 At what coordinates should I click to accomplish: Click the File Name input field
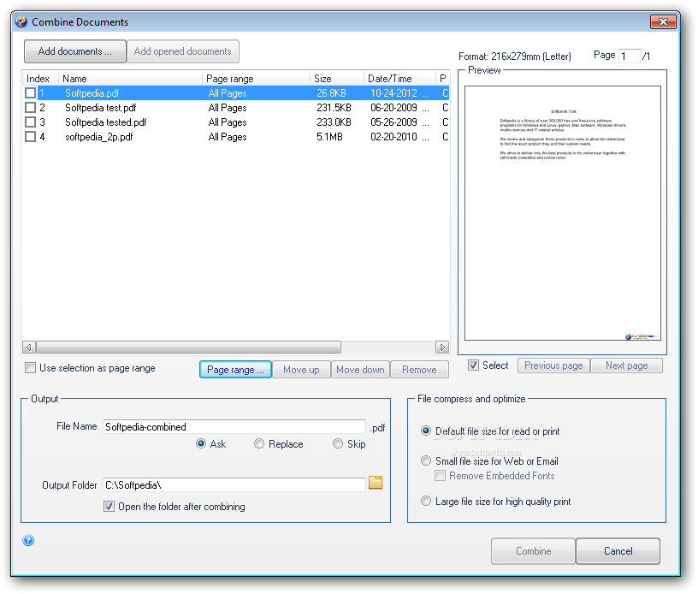pyautogui.click(x=234, y=426)
